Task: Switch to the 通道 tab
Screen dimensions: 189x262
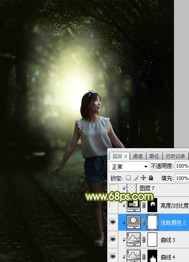Action: [137, 156]
